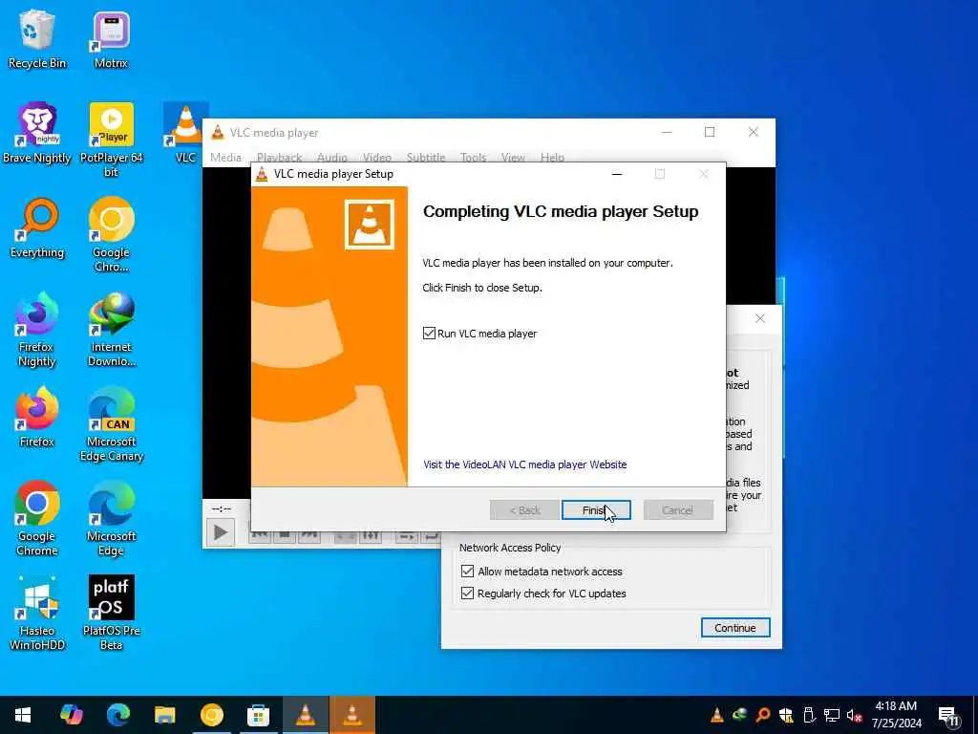Open the Audio menu in VLC
The height and width of the screenshot is (734, 978).
[x=331, y=158]
